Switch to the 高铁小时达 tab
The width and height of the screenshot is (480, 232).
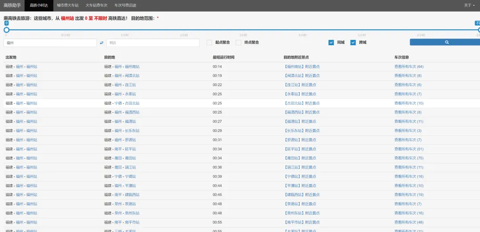[39, 5]
